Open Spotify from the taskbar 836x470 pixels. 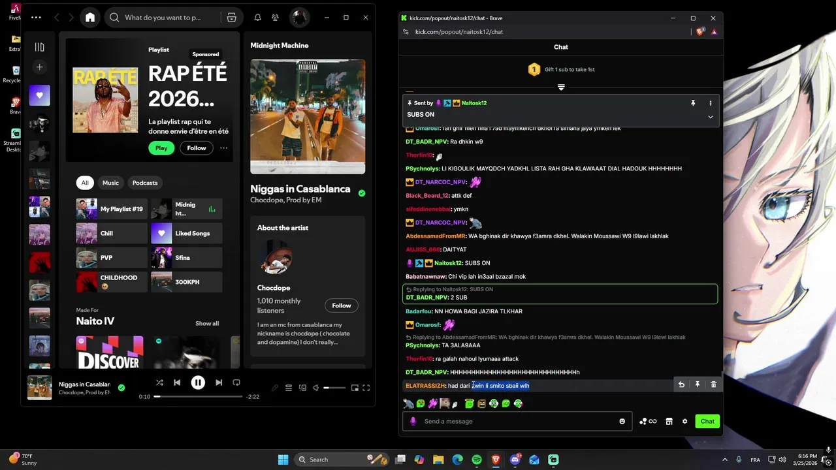point(477,460)
